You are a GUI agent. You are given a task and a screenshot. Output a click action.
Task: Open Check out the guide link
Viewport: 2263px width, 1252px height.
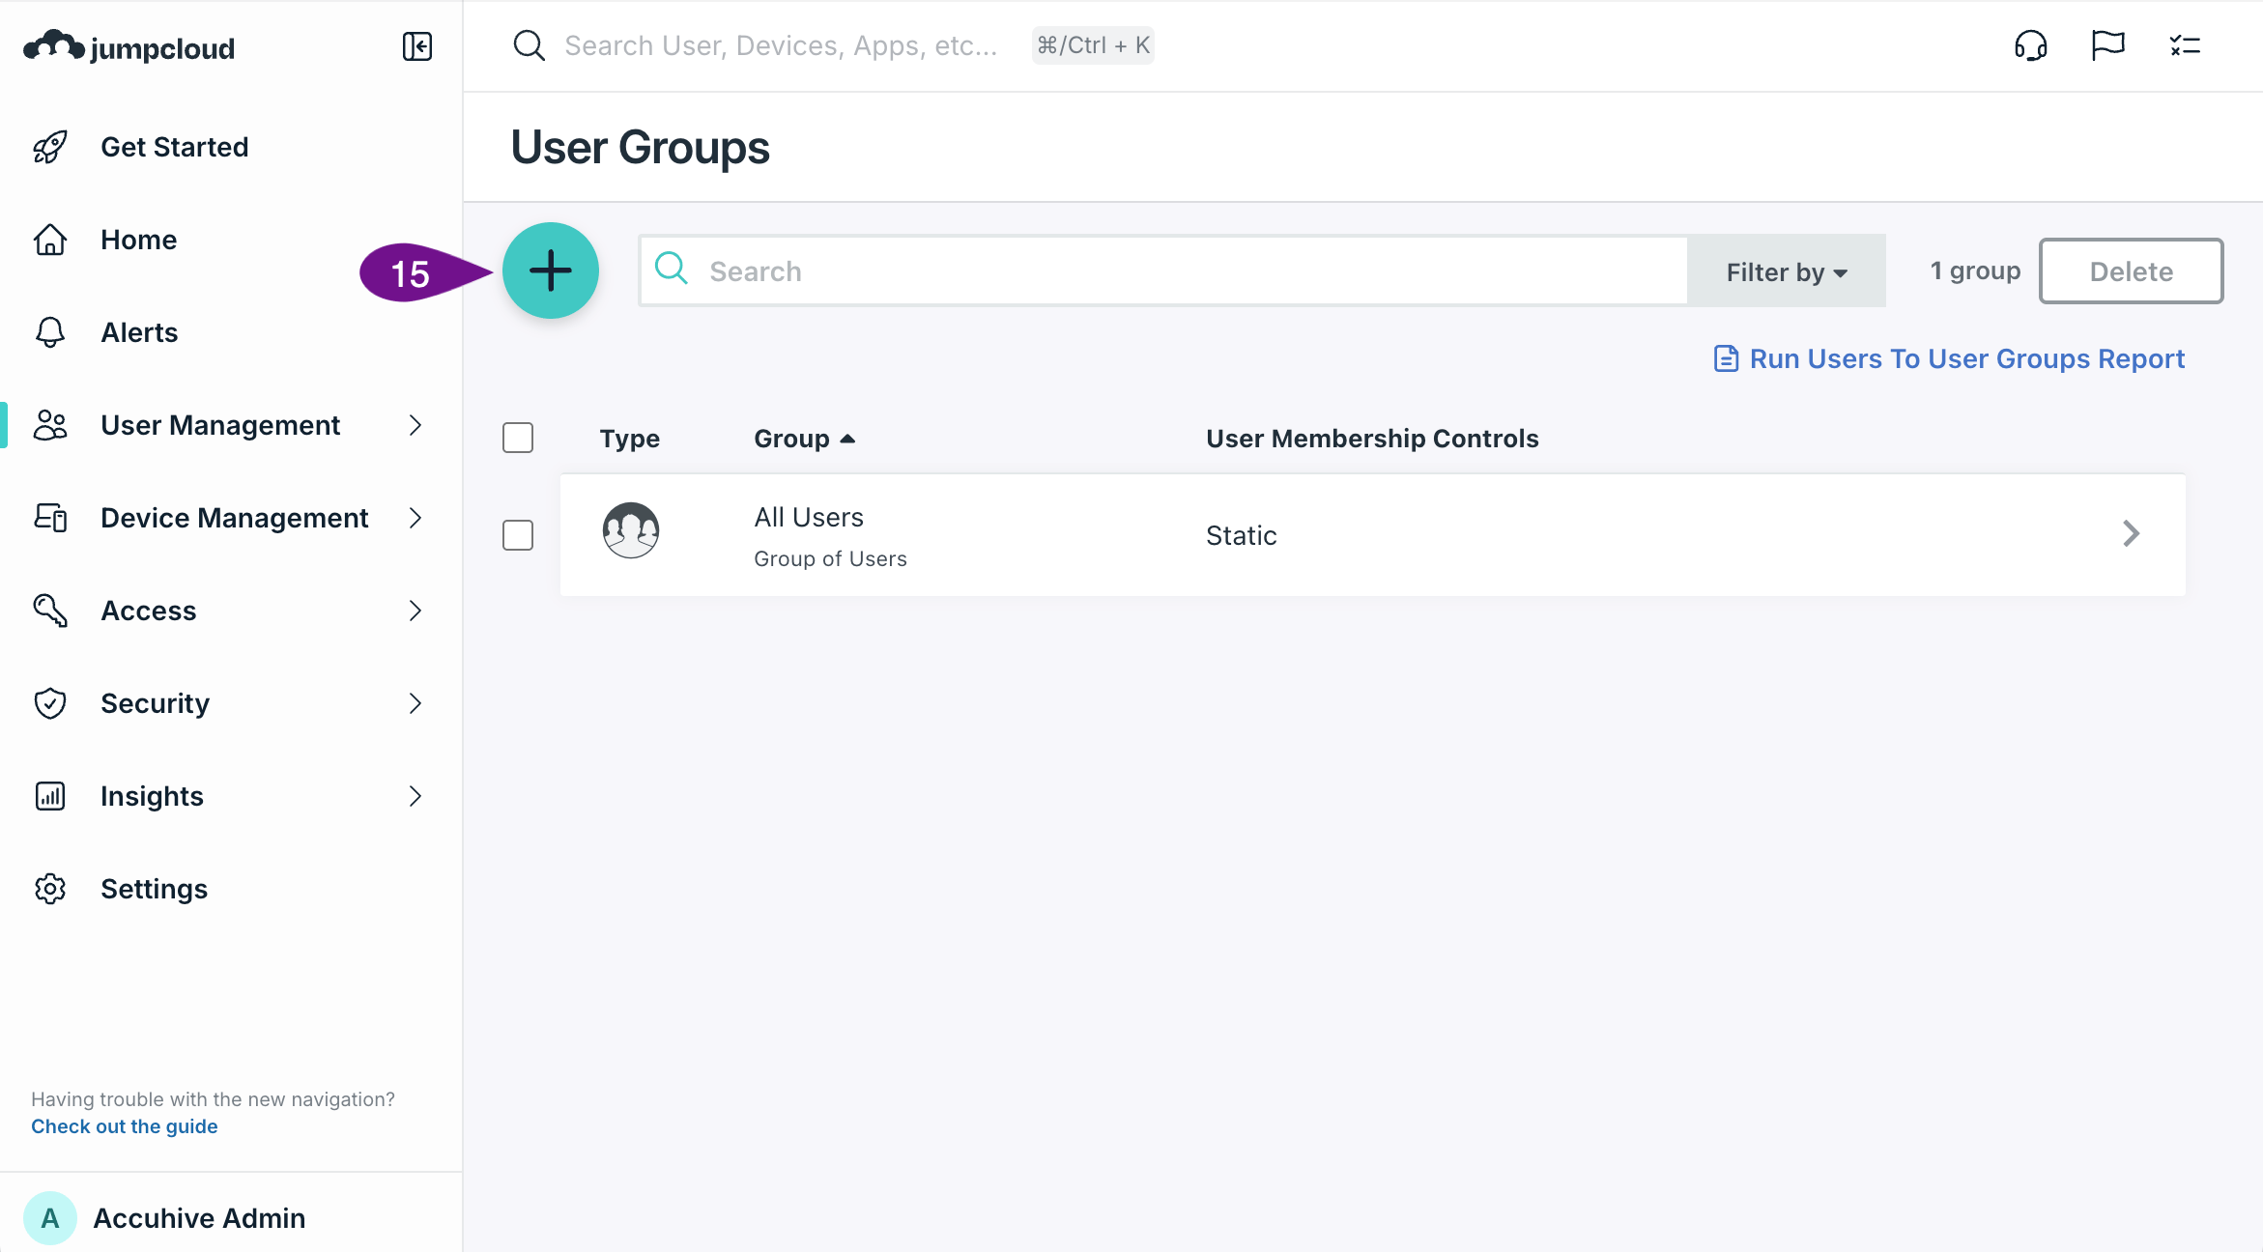tap(125, 1126)
